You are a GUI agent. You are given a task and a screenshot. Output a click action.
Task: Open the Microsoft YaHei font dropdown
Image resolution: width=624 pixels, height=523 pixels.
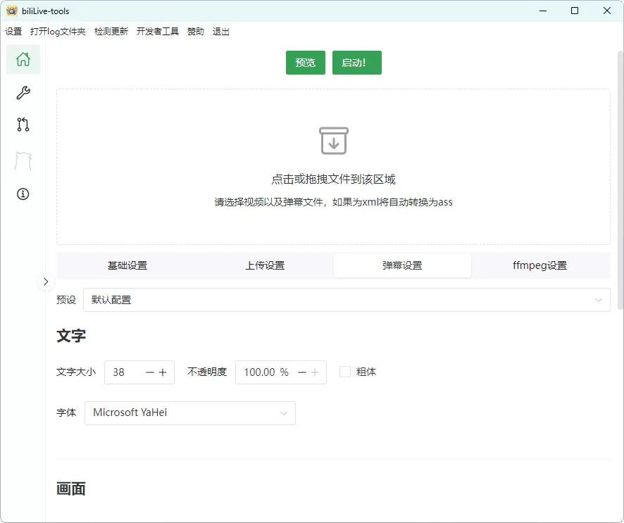190,413
